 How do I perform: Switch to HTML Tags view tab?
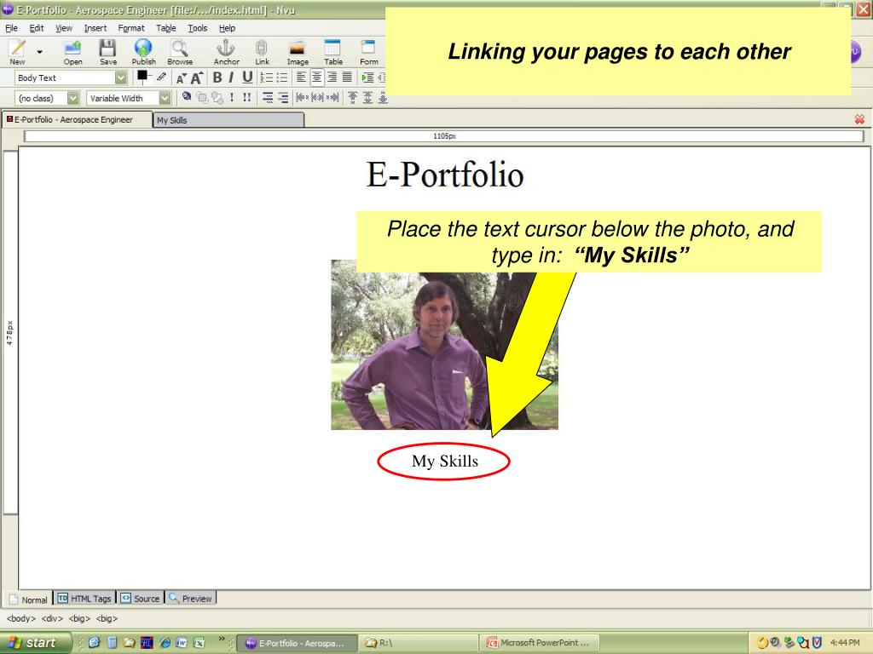tap(84, 599)
